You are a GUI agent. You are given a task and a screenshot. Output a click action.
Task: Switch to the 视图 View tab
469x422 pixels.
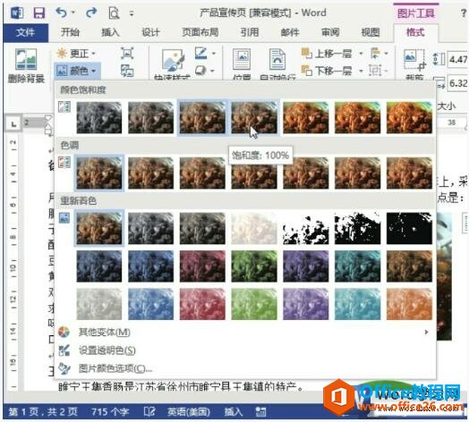coord(371,32)
